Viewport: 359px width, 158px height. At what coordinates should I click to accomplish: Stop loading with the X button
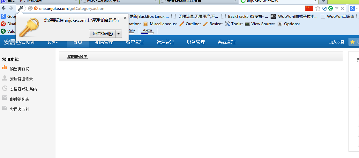(x=342, y=9)
